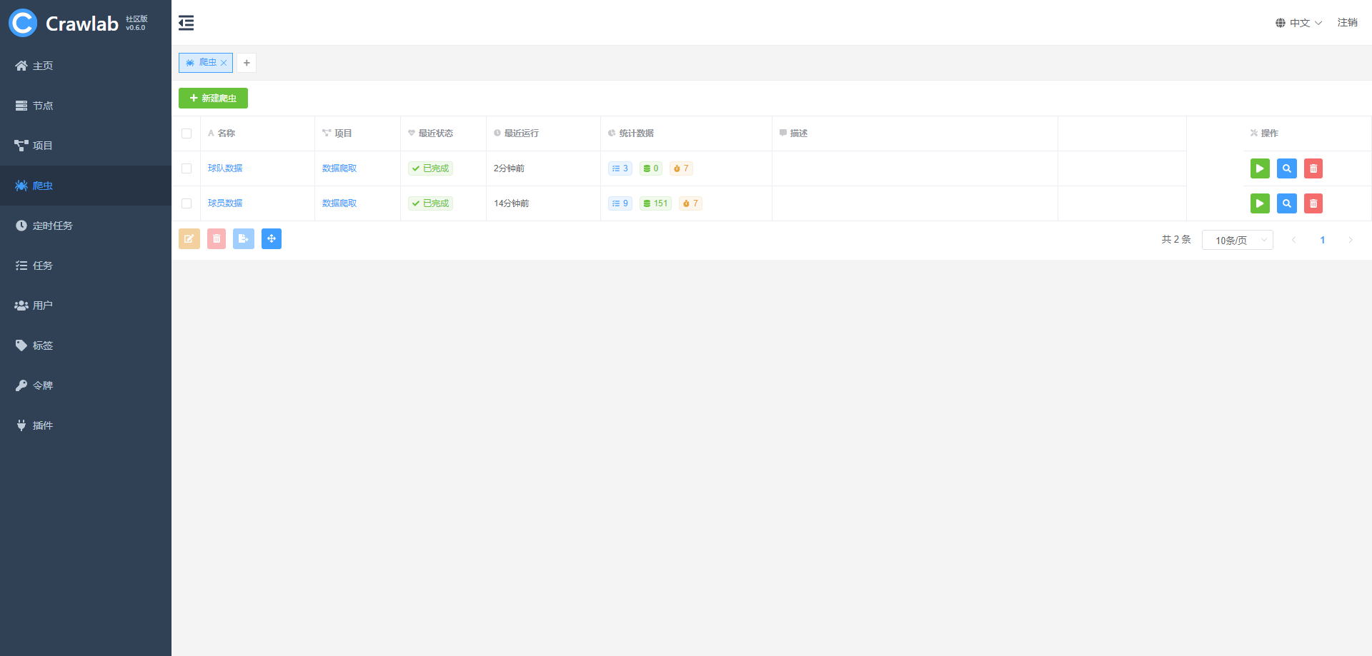Click 共 2 条 total count text
This screenshot has height=656, width=1372.
pos(1176,240)
